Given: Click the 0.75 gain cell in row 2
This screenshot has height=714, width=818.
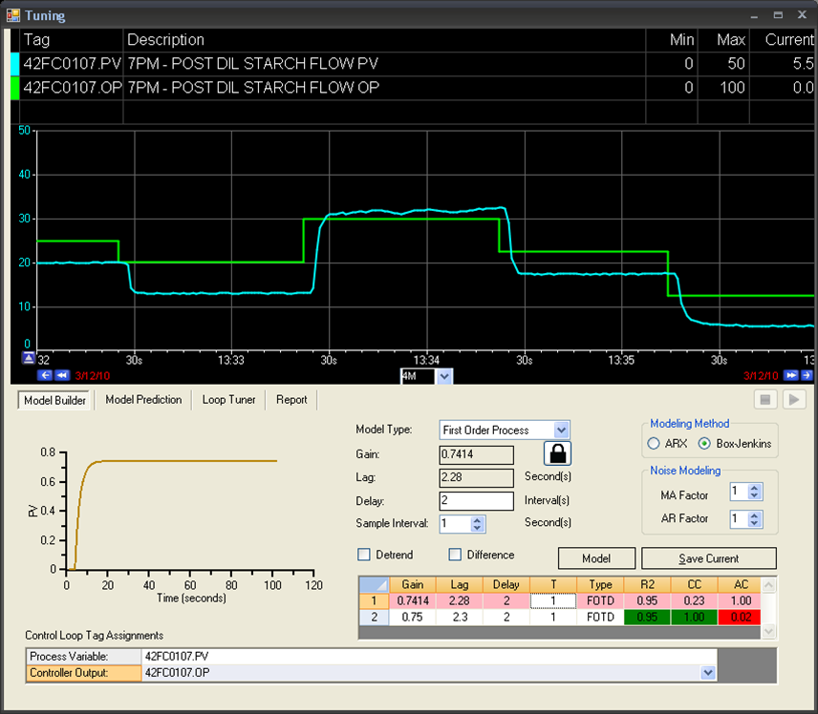Looking at the screenshot, I should coord(412,617).
